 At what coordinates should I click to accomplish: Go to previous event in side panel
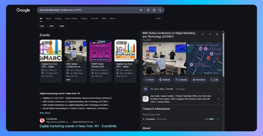click(203, 34)
